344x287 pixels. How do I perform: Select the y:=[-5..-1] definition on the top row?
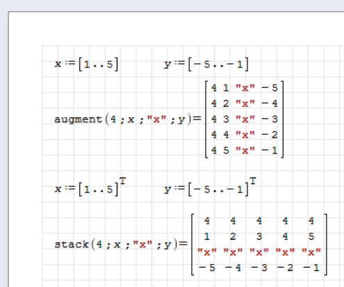point(206,64)
